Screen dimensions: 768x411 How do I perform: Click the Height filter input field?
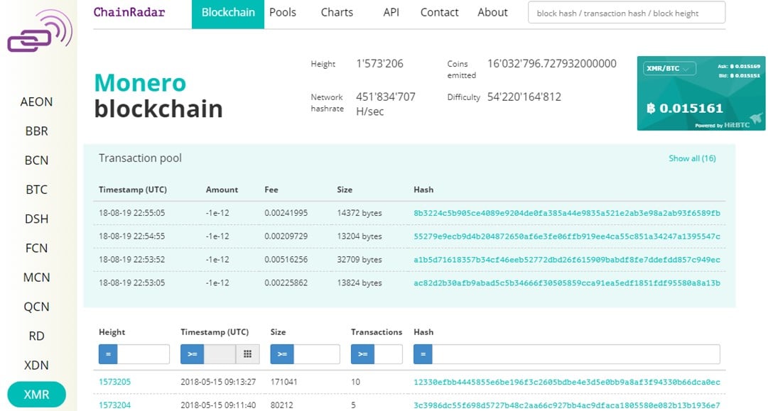point(144,354)
